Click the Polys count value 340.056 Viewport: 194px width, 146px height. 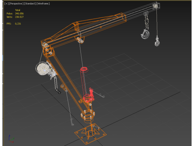(19, 13)
